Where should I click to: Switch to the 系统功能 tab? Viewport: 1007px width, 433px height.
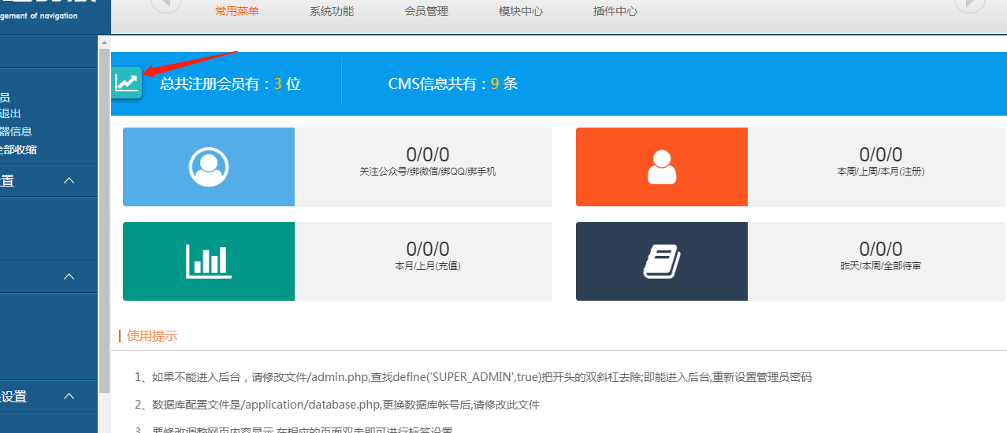332,11
